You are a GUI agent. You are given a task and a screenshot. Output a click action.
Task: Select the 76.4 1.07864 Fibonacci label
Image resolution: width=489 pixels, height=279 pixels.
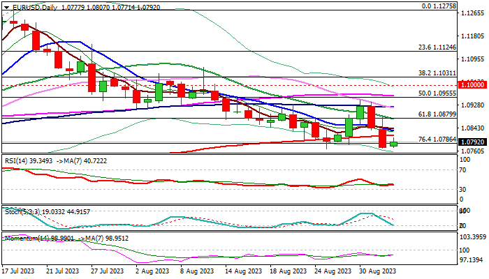pyautogui.click(x=437, y=139)
